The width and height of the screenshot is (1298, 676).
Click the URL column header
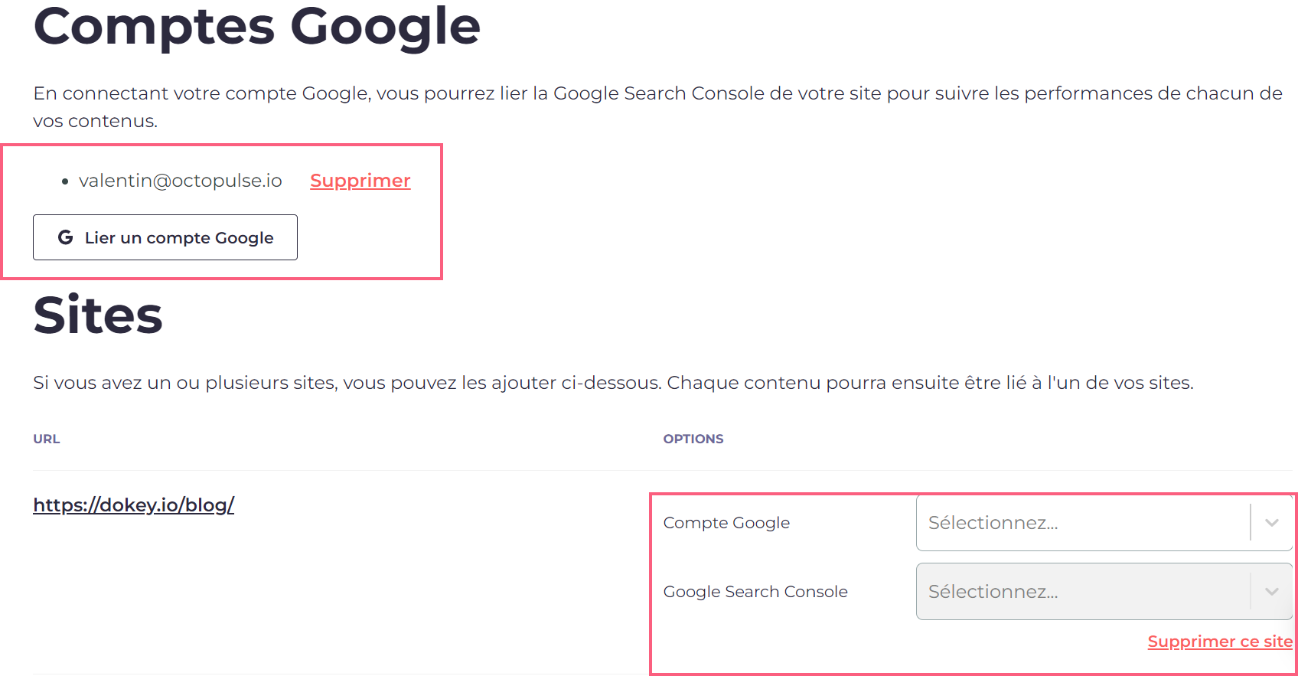click(47, 439)
